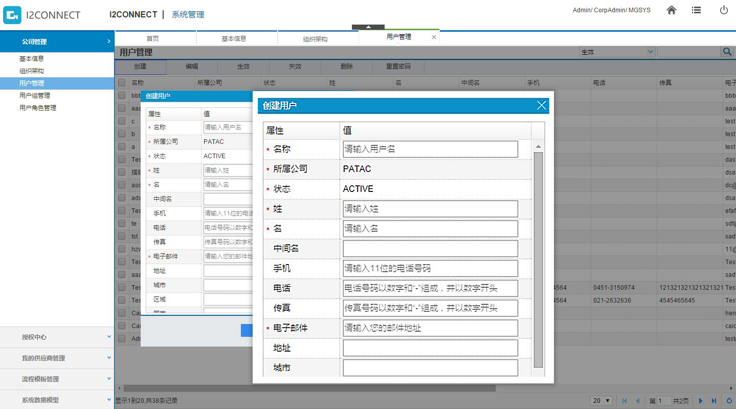The width and height of the screenshot is (736, 409).
Task: Refresh the user table
Action: coord(729,401)
